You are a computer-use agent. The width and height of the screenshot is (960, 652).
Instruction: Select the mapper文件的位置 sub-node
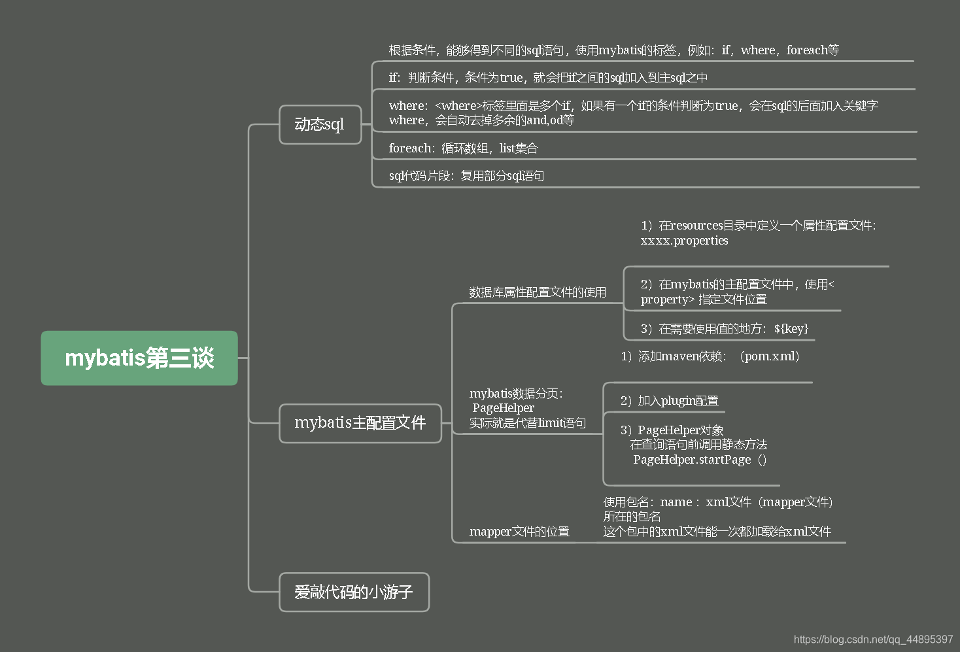[519, 532]
